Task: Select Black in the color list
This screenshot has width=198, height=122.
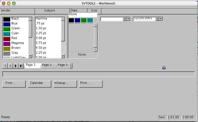Action: pos(16,19)
